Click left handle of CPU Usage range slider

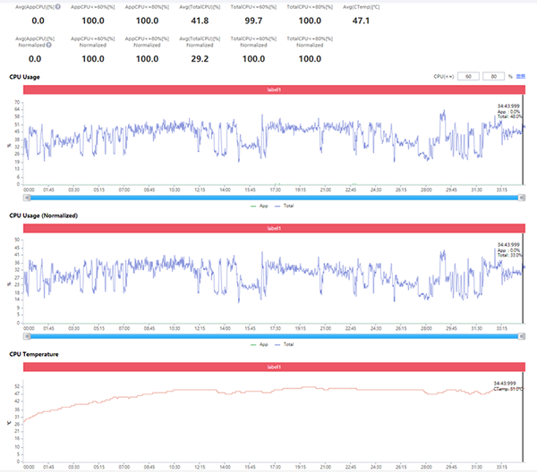pyautogui.click(x=28, y=196)
